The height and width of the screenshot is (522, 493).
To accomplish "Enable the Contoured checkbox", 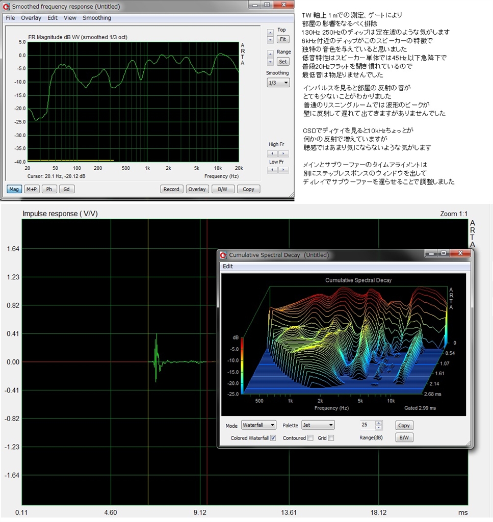I will [x=310, y=438].
